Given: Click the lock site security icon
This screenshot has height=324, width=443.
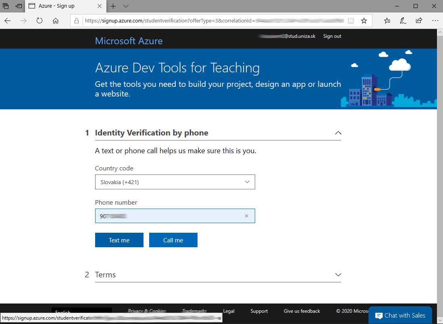Looking at the screenshot, I should point(77,21).
